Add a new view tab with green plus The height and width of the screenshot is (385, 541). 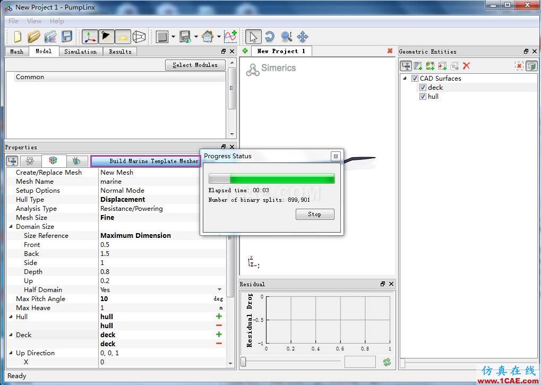coord(245,51)
